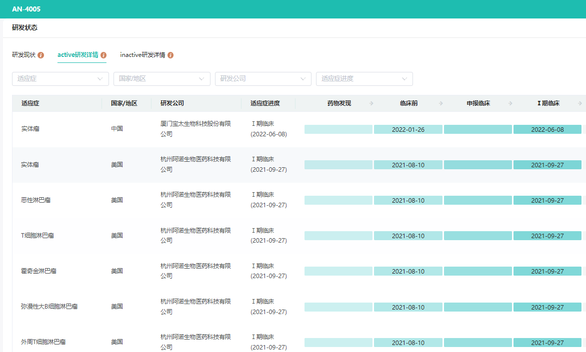The width and height of the screenshot is (586, 352).
Task: Click arrow icon after 临床前 column header
Action: (x=441, y=103)
